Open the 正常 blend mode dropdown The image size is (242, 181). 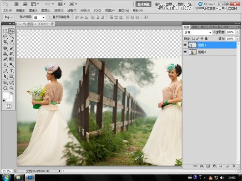point(197,32)
